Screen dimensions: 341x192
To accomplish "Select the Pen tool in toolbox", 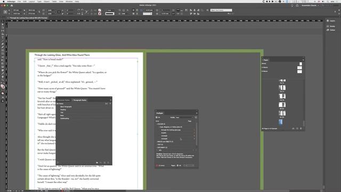I will [3, 44].
